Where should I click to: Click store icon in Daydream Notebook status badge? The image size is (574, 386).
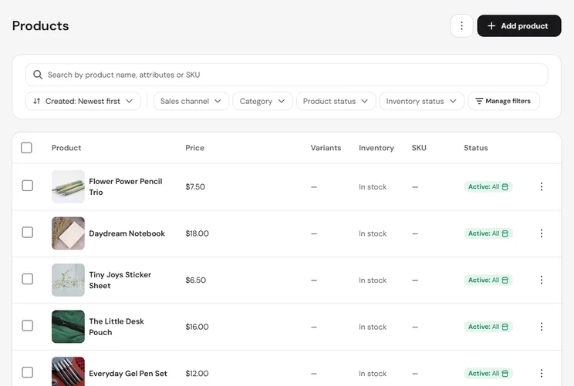point(505,233)
